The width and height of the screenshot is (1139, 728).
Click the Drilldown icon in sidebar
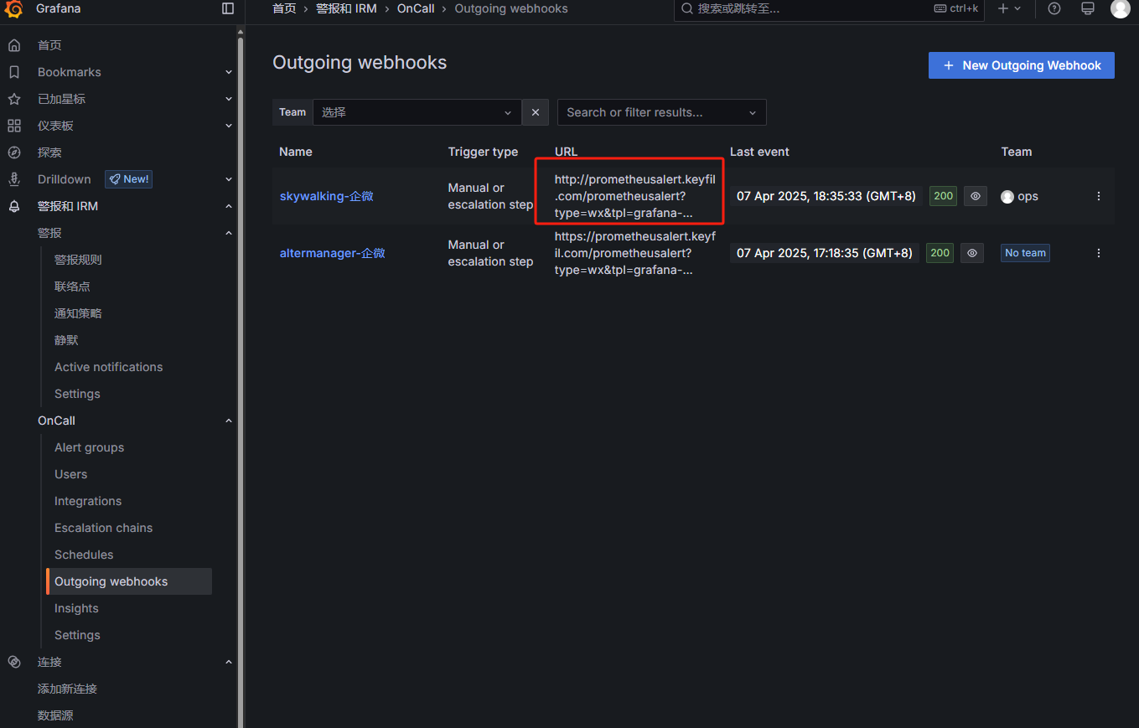click(x=14, y=179)
